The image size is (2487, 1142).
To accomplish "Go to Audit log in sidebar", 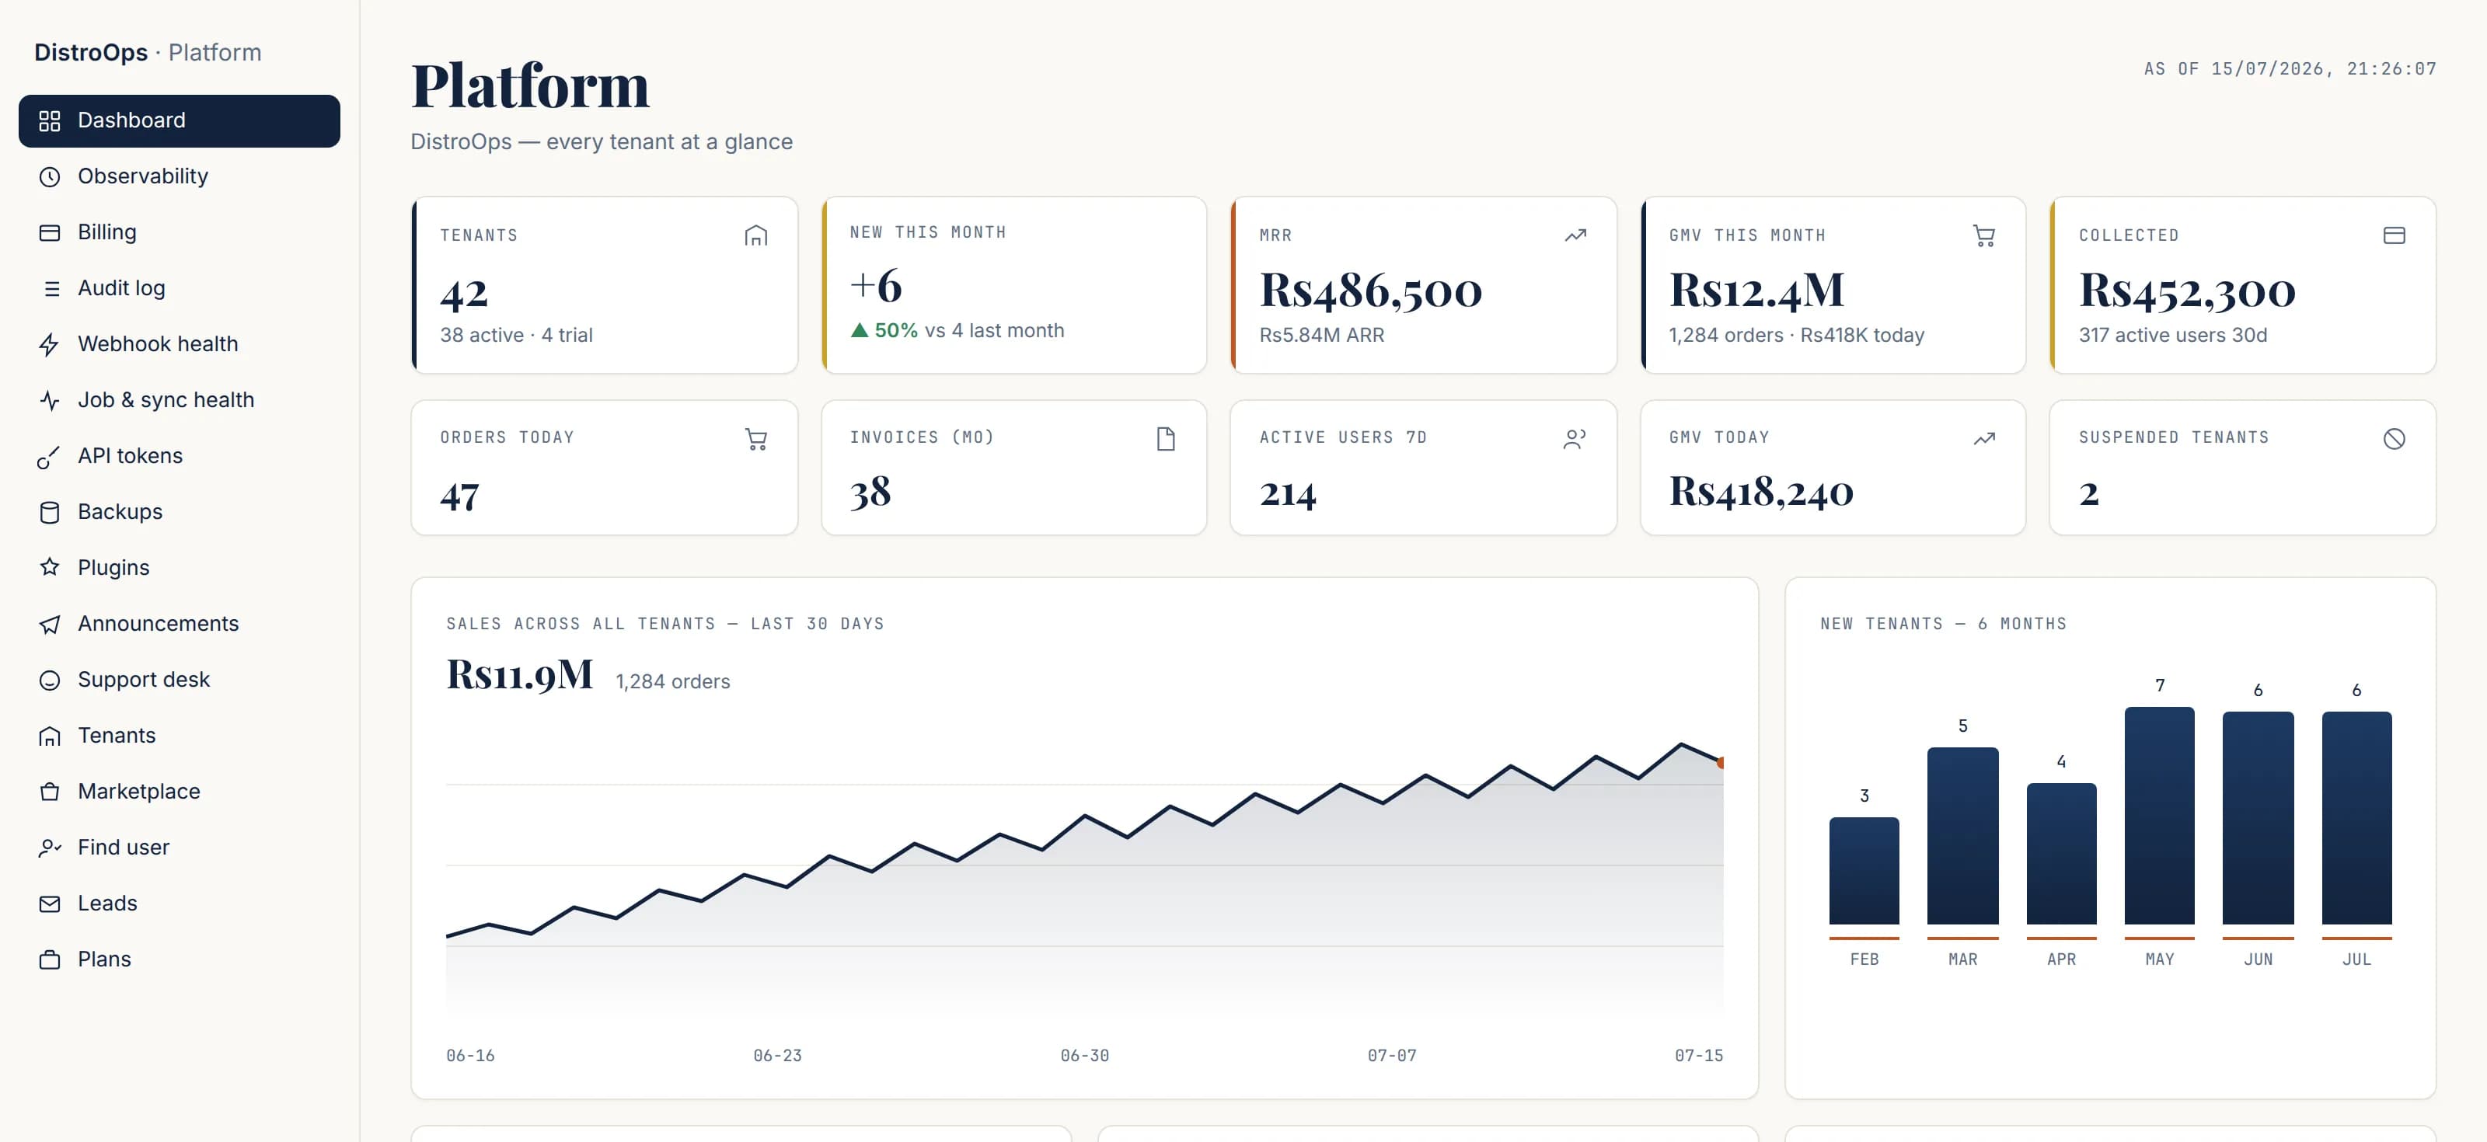I will coord(180,289).
